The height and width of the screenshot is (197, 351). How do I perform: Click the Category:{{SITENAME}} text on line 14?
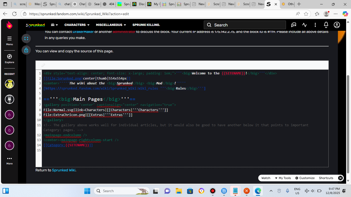click(x=68, y=145)
